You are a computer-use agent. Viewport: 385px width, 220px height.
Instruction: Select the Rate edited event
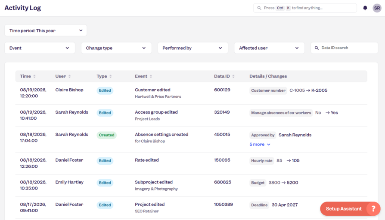(147, 160)
